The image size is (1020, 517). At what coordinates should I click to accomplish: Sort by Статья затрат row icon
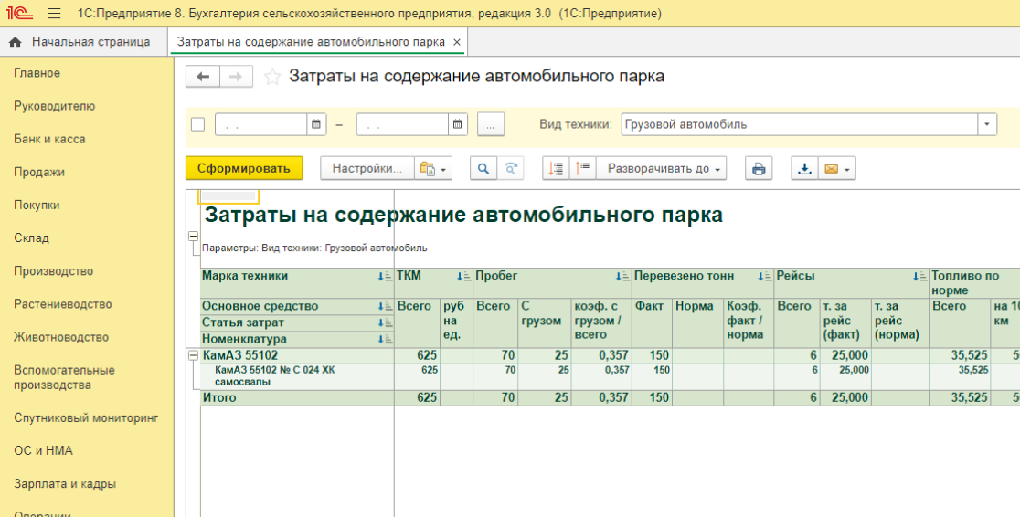click(x=385, y=322)
